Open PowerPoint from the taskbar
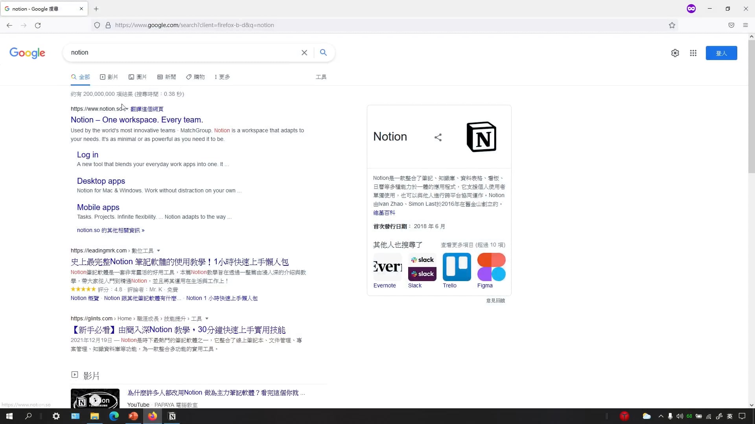This screenshot has height=424, width=755. pyautogui.click(x=133, y=416)
